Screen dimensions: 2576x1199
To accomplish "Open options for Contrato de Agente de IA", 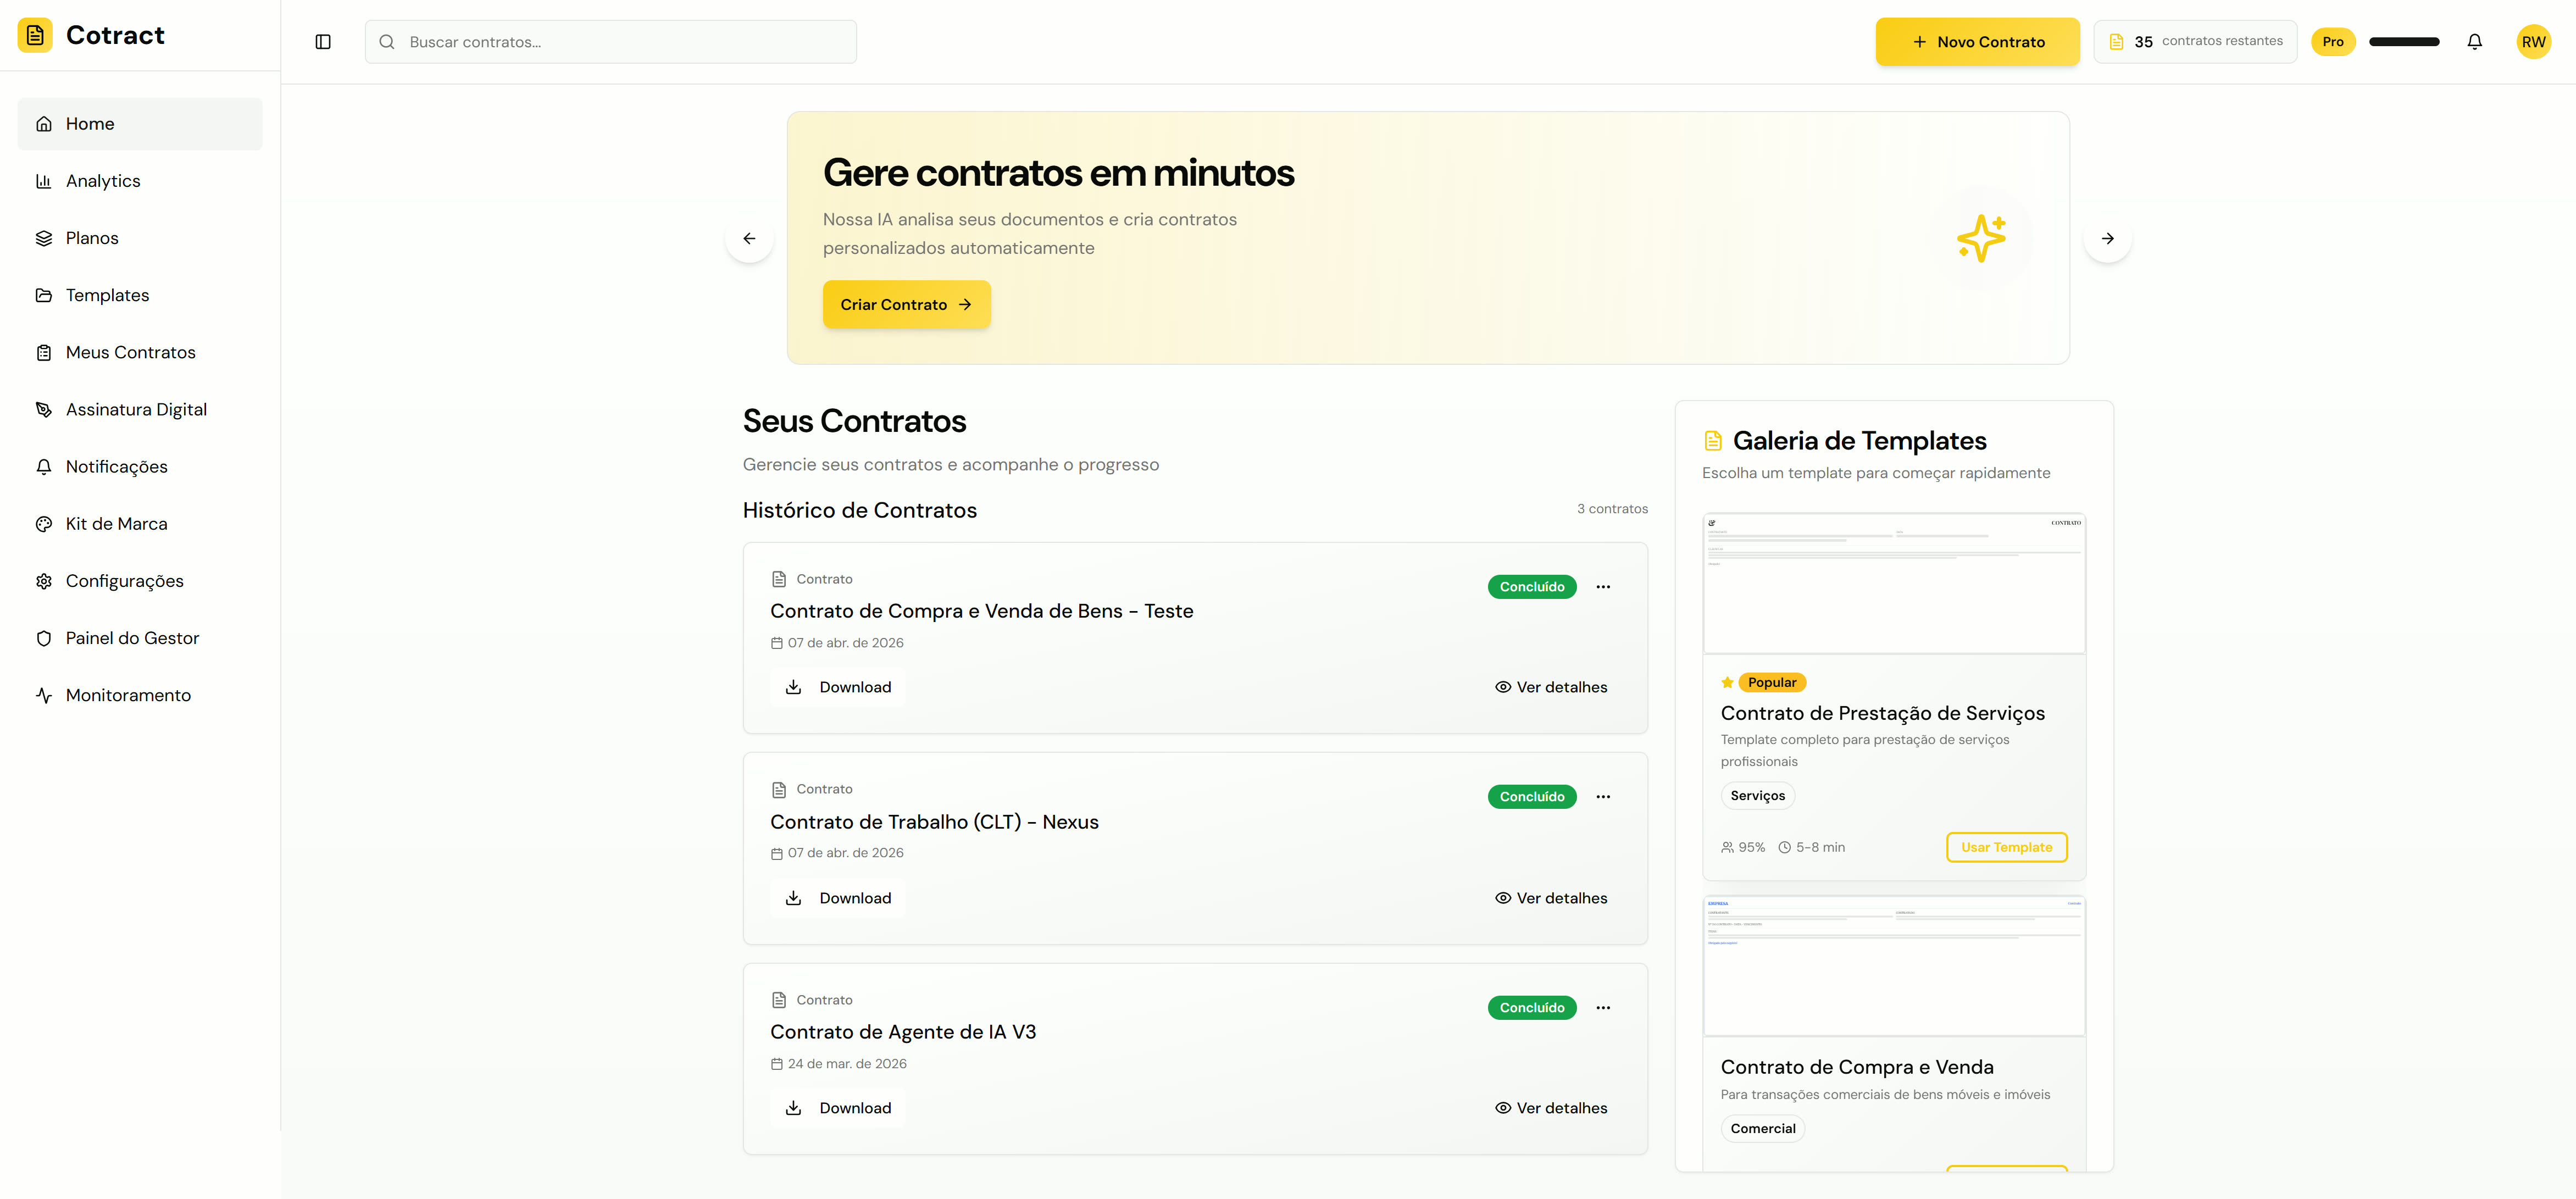I will point(1604,1007).
